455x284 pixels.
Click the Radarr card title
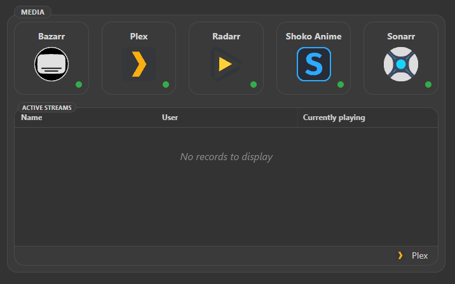coord(226,37)
